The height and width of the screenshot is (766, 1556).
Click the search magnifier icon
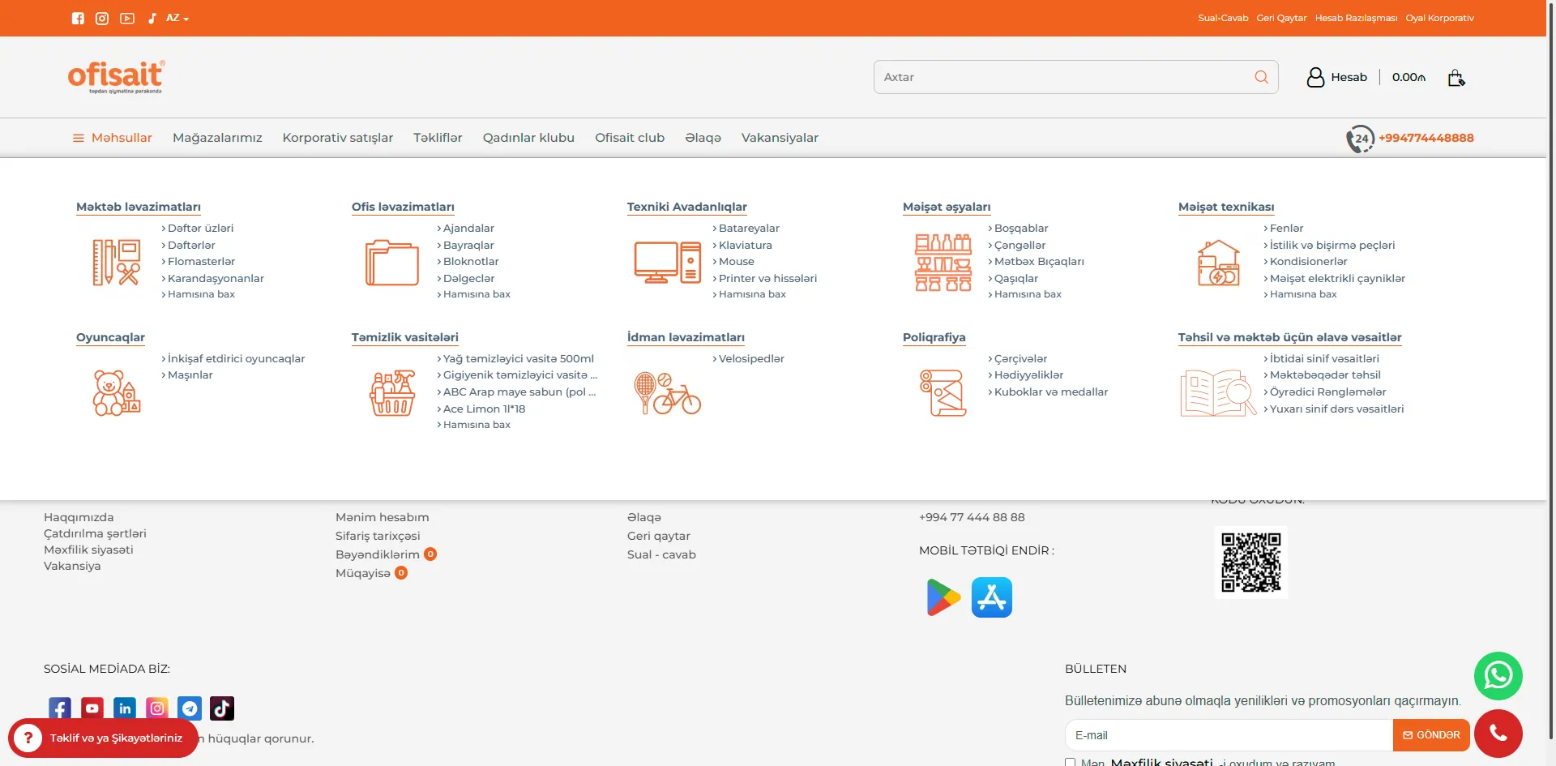[1261, 77]
